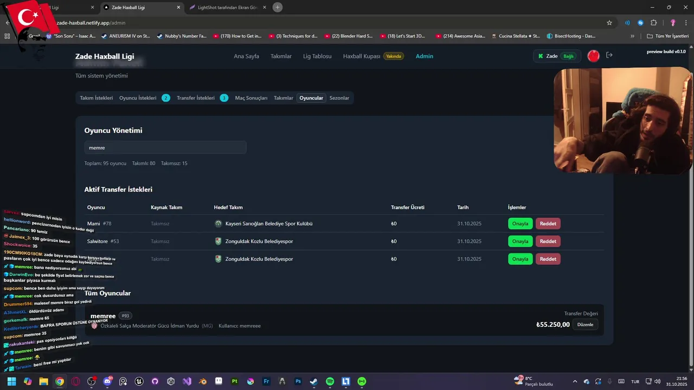Go to Ana Sayfa in top navigation
The image size is (694, 390).
pos(246,56)
